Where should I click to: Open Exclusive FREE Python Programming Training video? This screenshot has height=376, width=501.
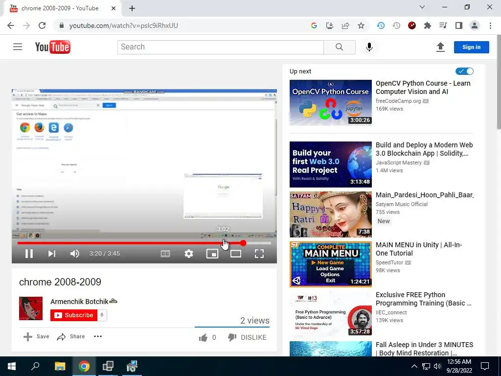423,299
